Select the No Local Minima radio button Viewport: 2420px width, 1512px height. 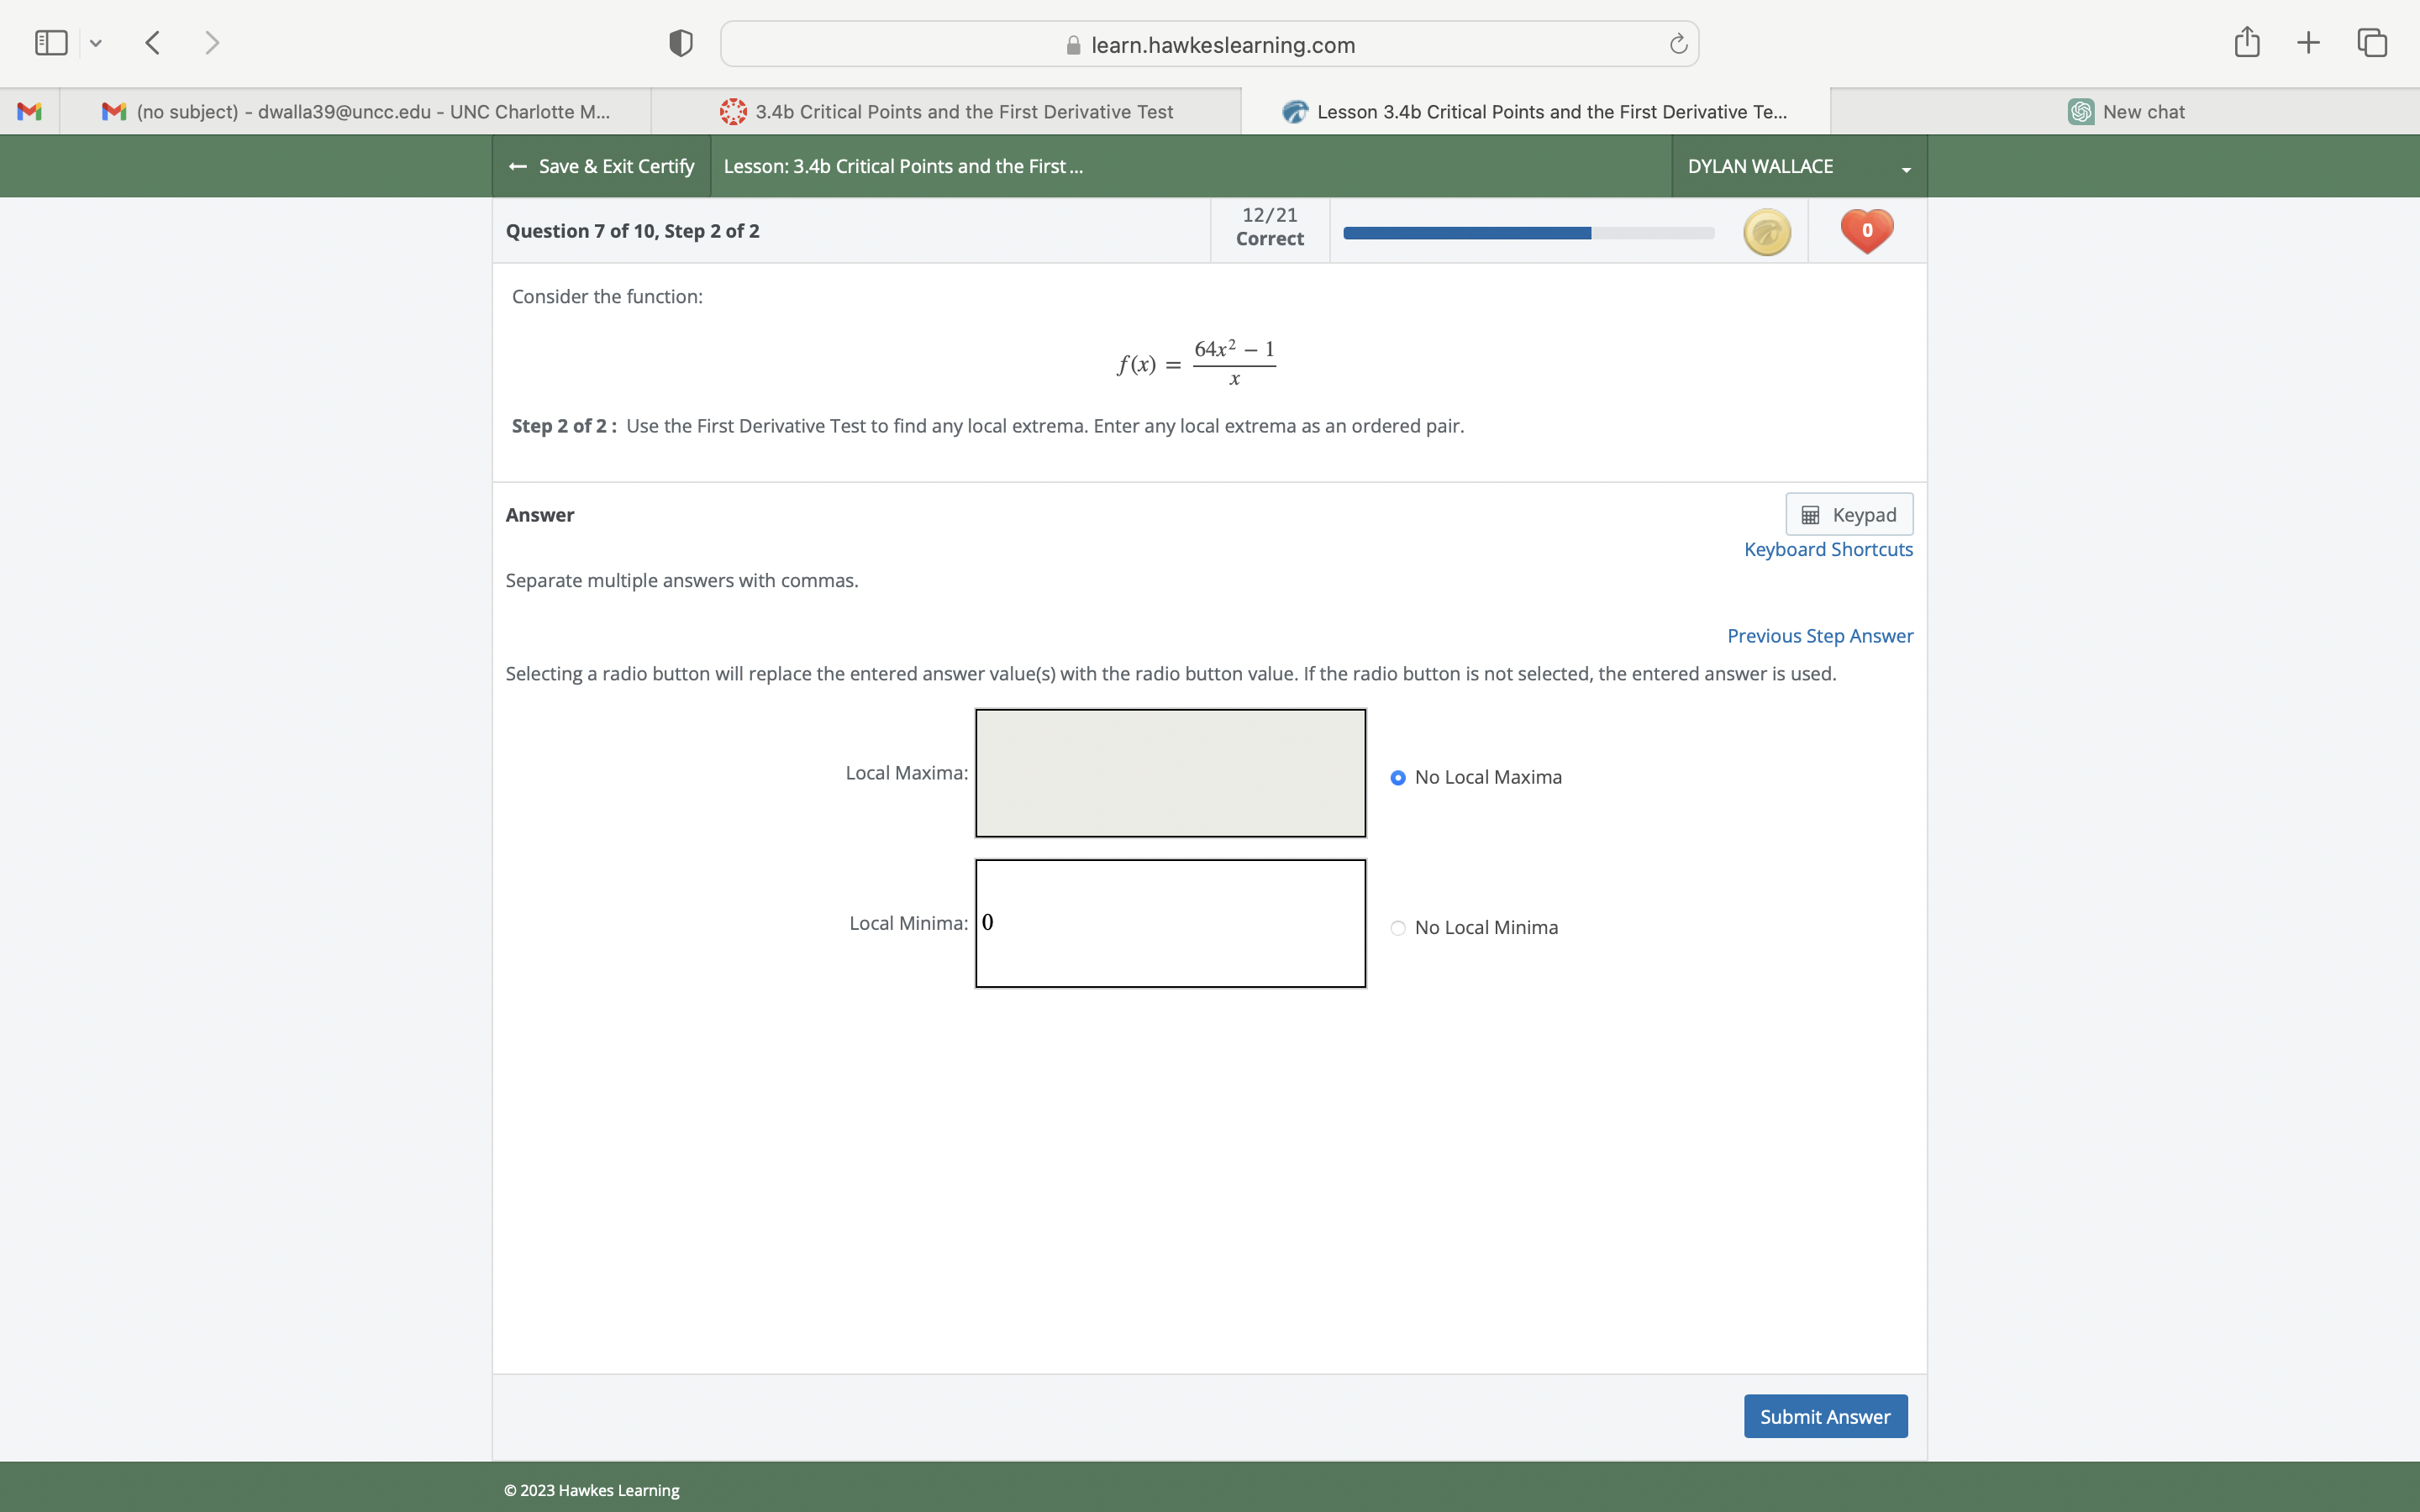pos(1397,928)
